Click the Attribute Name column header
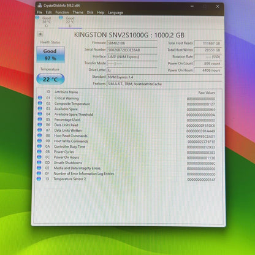The width and height of the screenshot is (255, 255). pos(66,92)
